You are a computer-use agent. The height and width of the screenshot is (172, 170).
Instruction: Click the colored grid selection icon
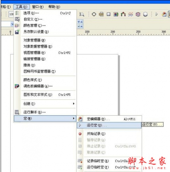116,14
